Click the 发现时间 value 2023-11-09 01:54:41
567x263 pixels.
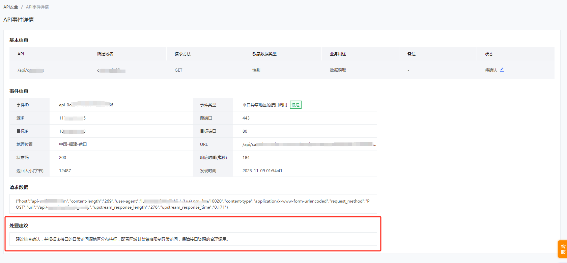point(262,170)
